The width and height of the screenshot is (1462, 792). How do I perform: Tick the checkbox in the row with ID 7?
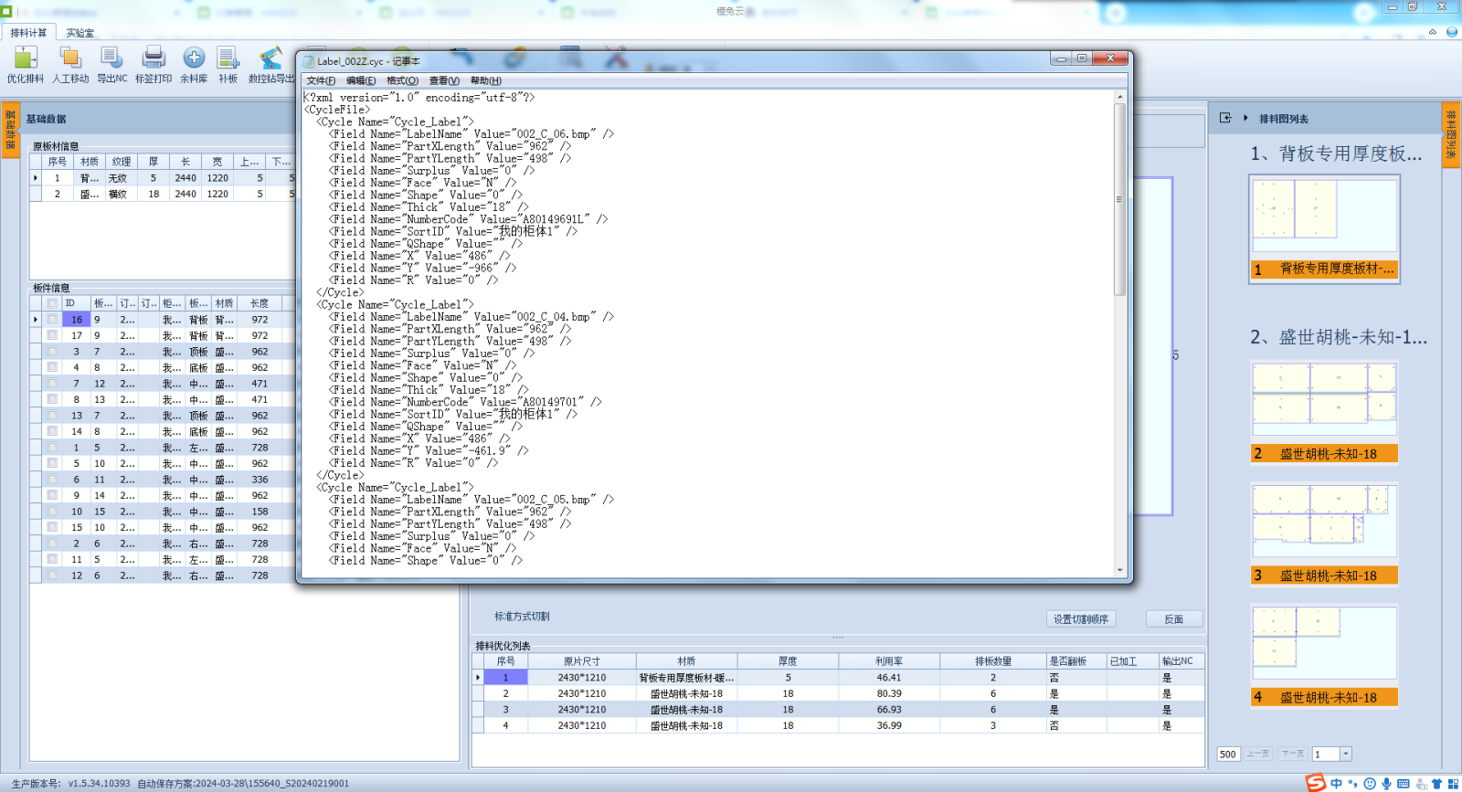(x=52, y=384)
